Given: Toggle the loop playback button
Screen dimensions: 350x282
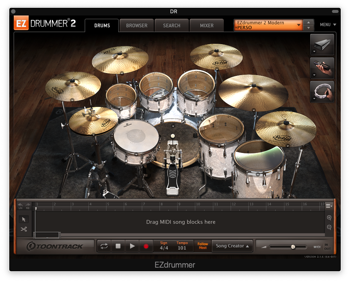Looking at the screenshot, I should pyautogui.click(x=104, y=246).
